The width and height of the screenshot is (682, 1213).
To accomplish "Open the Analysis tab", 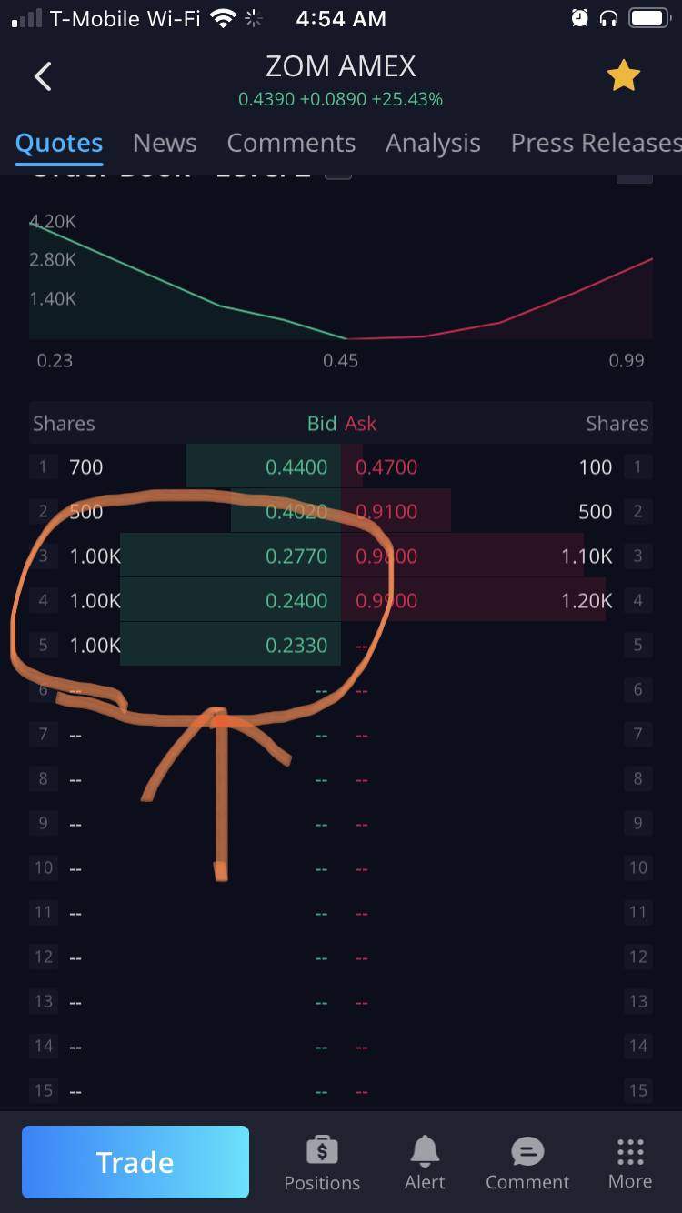I will click(x=433, y=143).
